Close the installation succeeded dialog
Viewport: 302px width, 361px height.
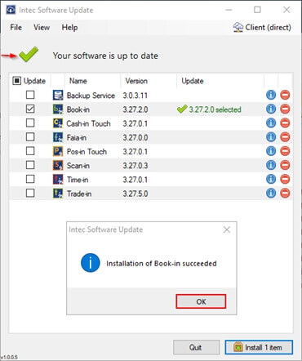point(227,230)
